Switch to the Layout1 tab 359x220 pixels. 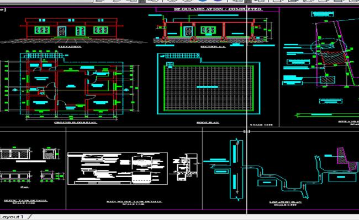[x=12, y=217]
